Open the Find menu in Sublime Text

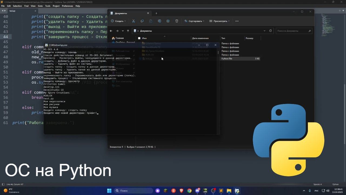pos(26,6)
